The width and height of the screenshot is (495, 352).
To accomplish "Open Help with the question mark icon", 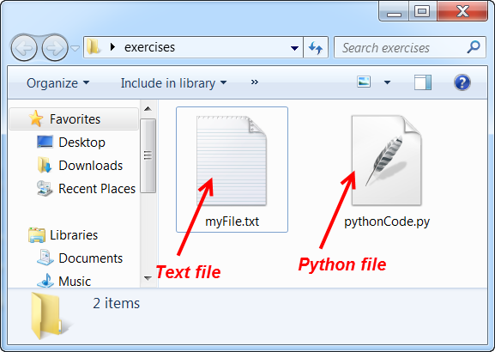I will [x=462, y=82].
